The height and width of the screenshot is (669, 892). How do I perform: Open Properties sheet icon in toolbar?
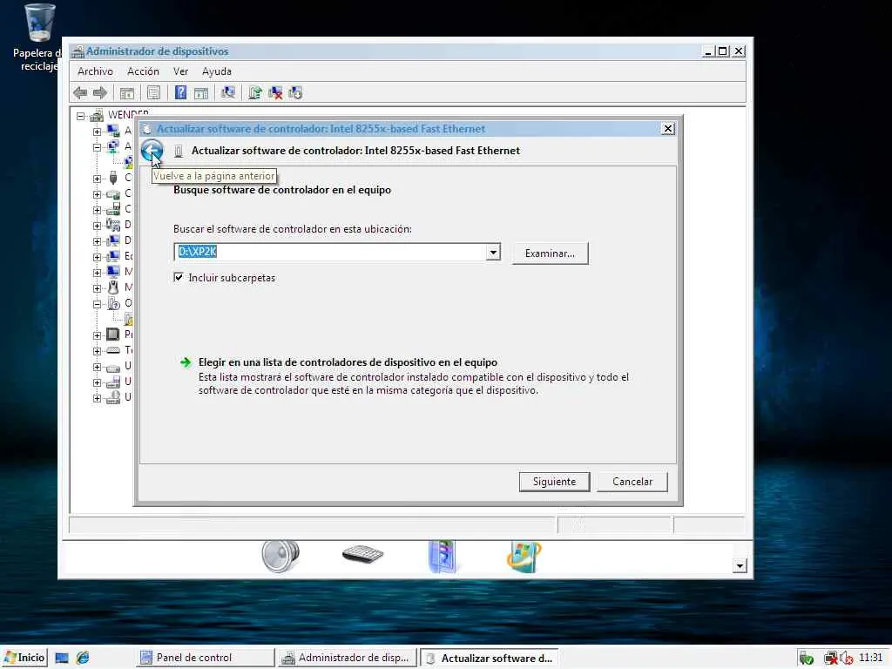point(153,92)
